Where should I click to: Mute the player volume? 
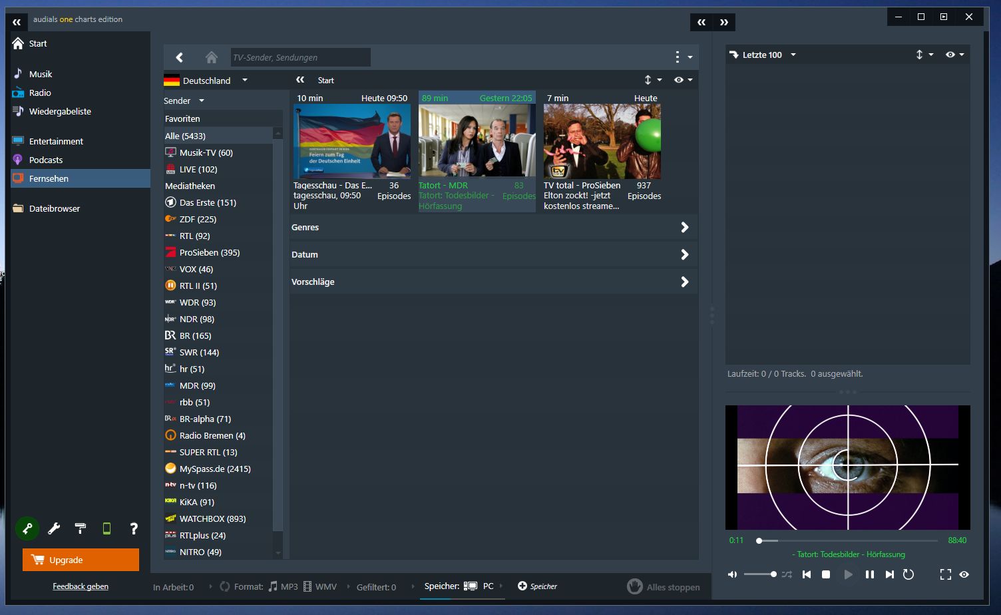click(x=732, y=574)
